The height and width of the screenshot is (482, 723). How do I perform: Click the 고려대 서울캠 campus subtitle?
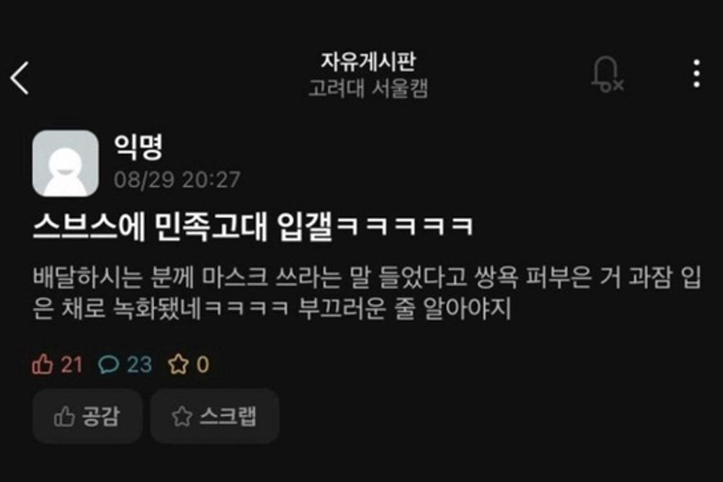(368, 89)
